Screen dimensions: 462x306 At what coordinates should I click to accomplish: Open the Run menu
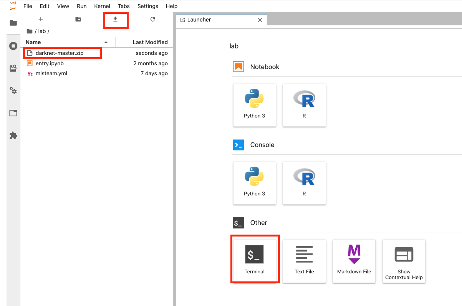click(82, 6)
